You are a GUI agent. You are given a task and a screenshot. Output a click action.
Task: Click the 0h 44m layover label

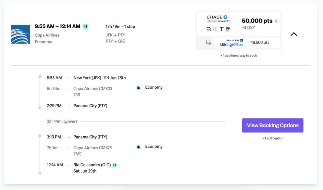click(x=62, y=122)
